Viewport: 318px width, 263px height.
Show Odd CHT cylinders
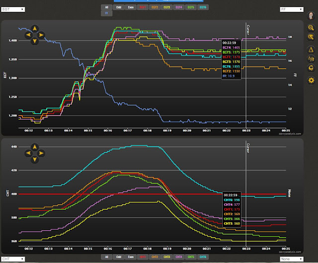point(119,257)
